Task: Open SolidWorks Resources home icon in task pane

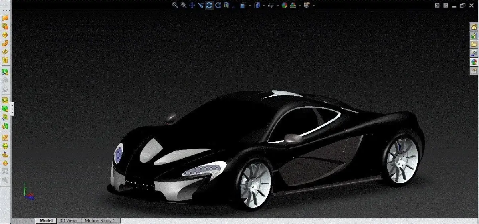Action: click(x=474, y=27)
